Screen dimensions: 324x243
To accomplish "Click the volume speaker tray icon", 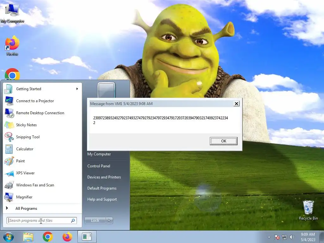I will click(x=292, y=237).
